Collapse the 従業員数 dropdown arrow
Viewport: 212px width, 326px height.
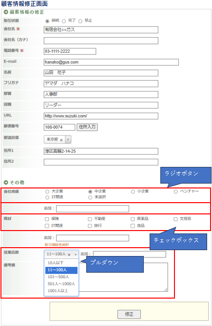pos(76,255)
